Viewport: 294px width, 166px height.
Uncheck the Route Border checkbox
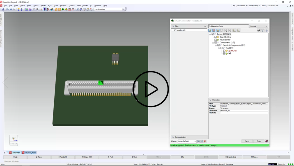click(x=216, y=40)
